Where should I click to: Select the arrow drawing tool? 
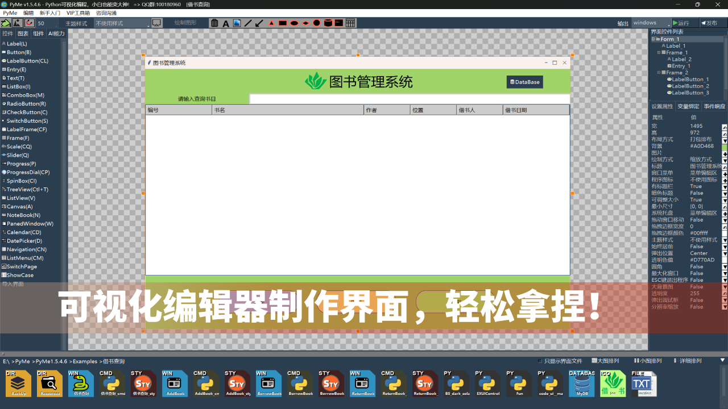coord(260,23)
